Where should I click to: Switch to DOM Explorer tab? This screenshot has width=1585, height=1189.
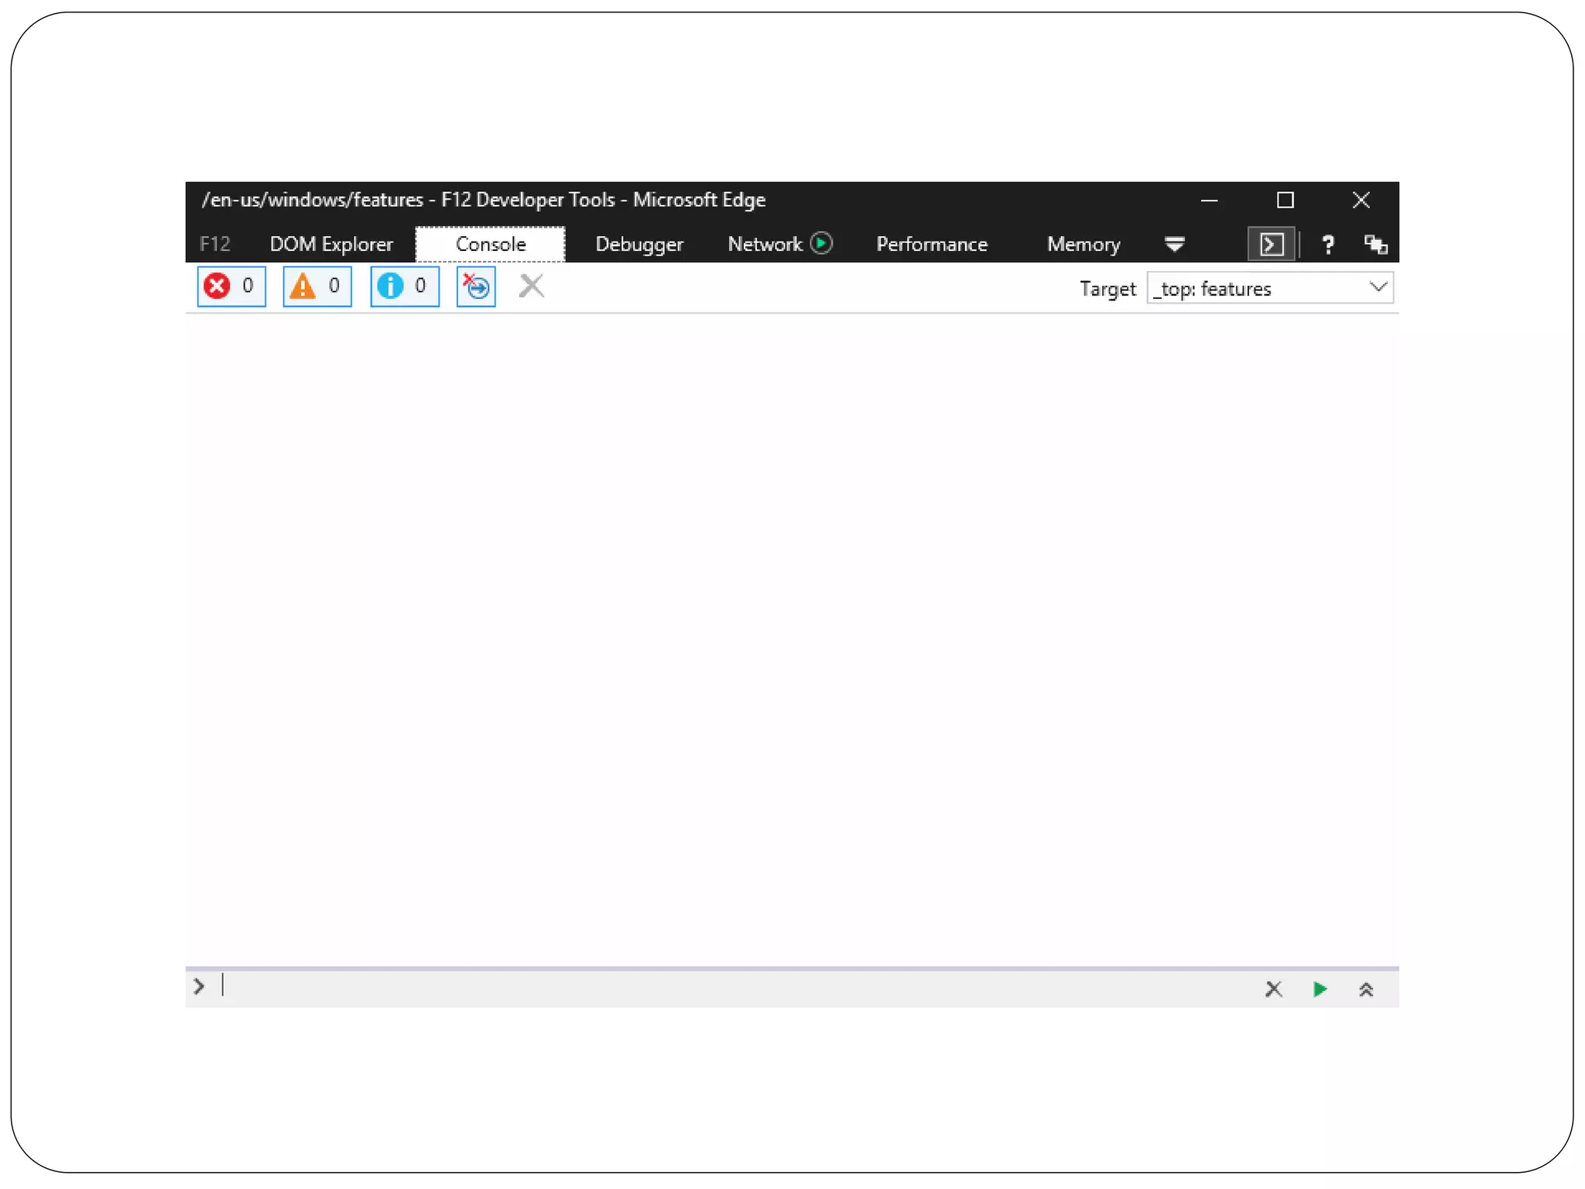(330, 245)
